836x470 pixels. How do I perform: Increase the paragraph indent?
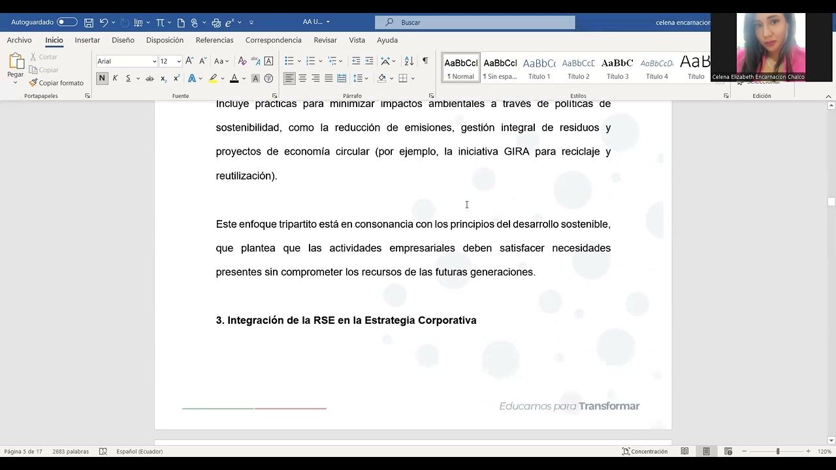(369, 61)
